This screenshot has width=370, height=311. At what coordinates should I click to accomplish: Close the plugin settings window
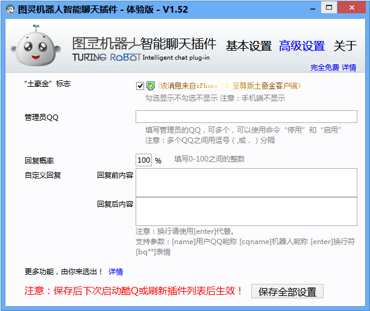pos(356,7)
